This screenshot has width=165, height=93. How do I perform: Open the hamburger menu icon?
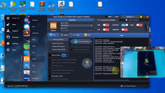pos(8,18)
